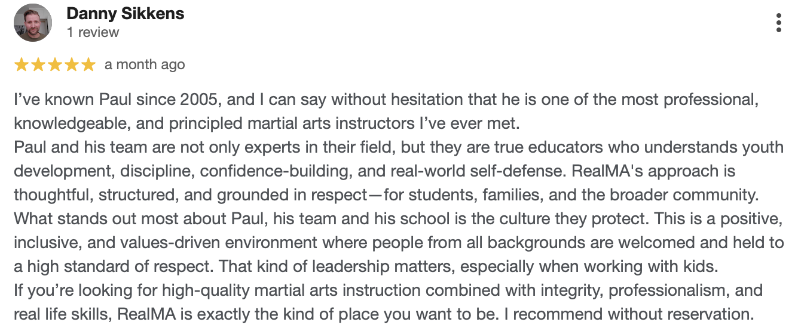
Task: Click the sentence beginning "I've known Paul since 2005"
Action: click(383, 100)
